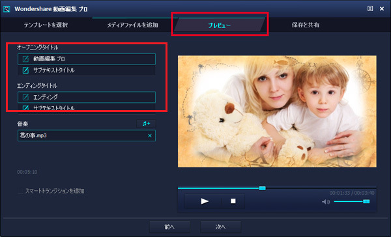Mute audio using the speaker icon
391x237 pixels.
point(326,202)
